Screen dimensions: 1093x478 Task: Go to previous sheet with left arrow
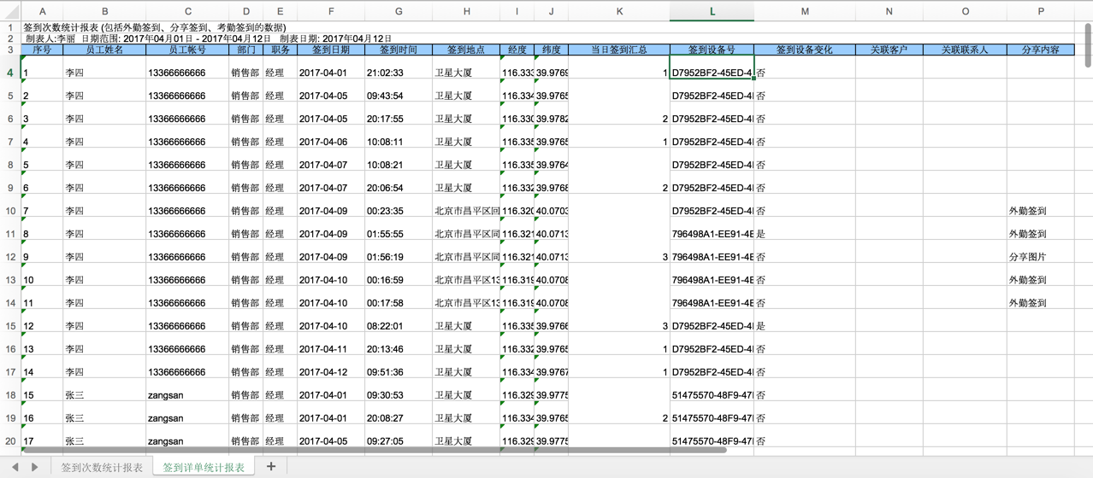(x=15, y=467)
